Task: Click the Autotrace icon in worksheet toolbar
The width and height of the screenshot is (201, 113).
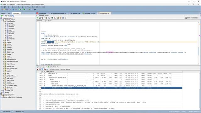Action: pos(46,18)
